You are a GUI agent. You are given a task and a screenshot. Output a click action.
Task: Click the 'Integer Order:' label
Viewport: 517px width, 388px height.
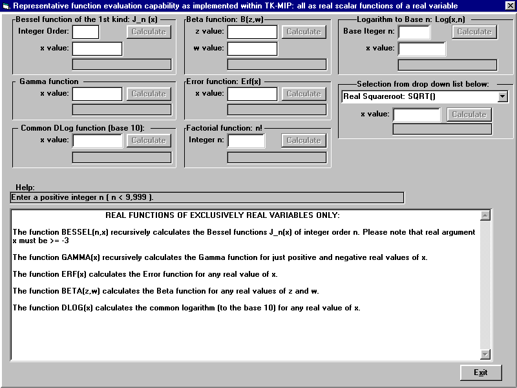(43, 31)
